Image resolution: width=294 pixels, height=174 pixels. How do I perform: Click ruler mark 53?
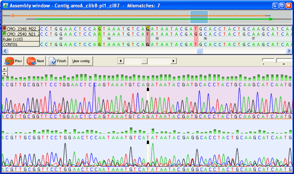click(x=61, y=39)
